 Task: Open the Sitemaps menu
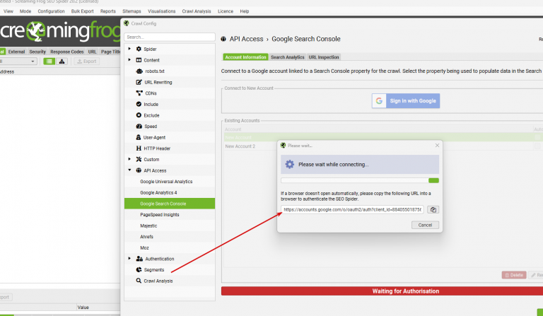click(132, 11)
